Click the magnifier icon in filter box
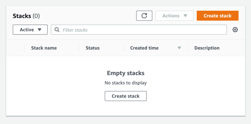The image size is (251, 124). coord(57,30)
